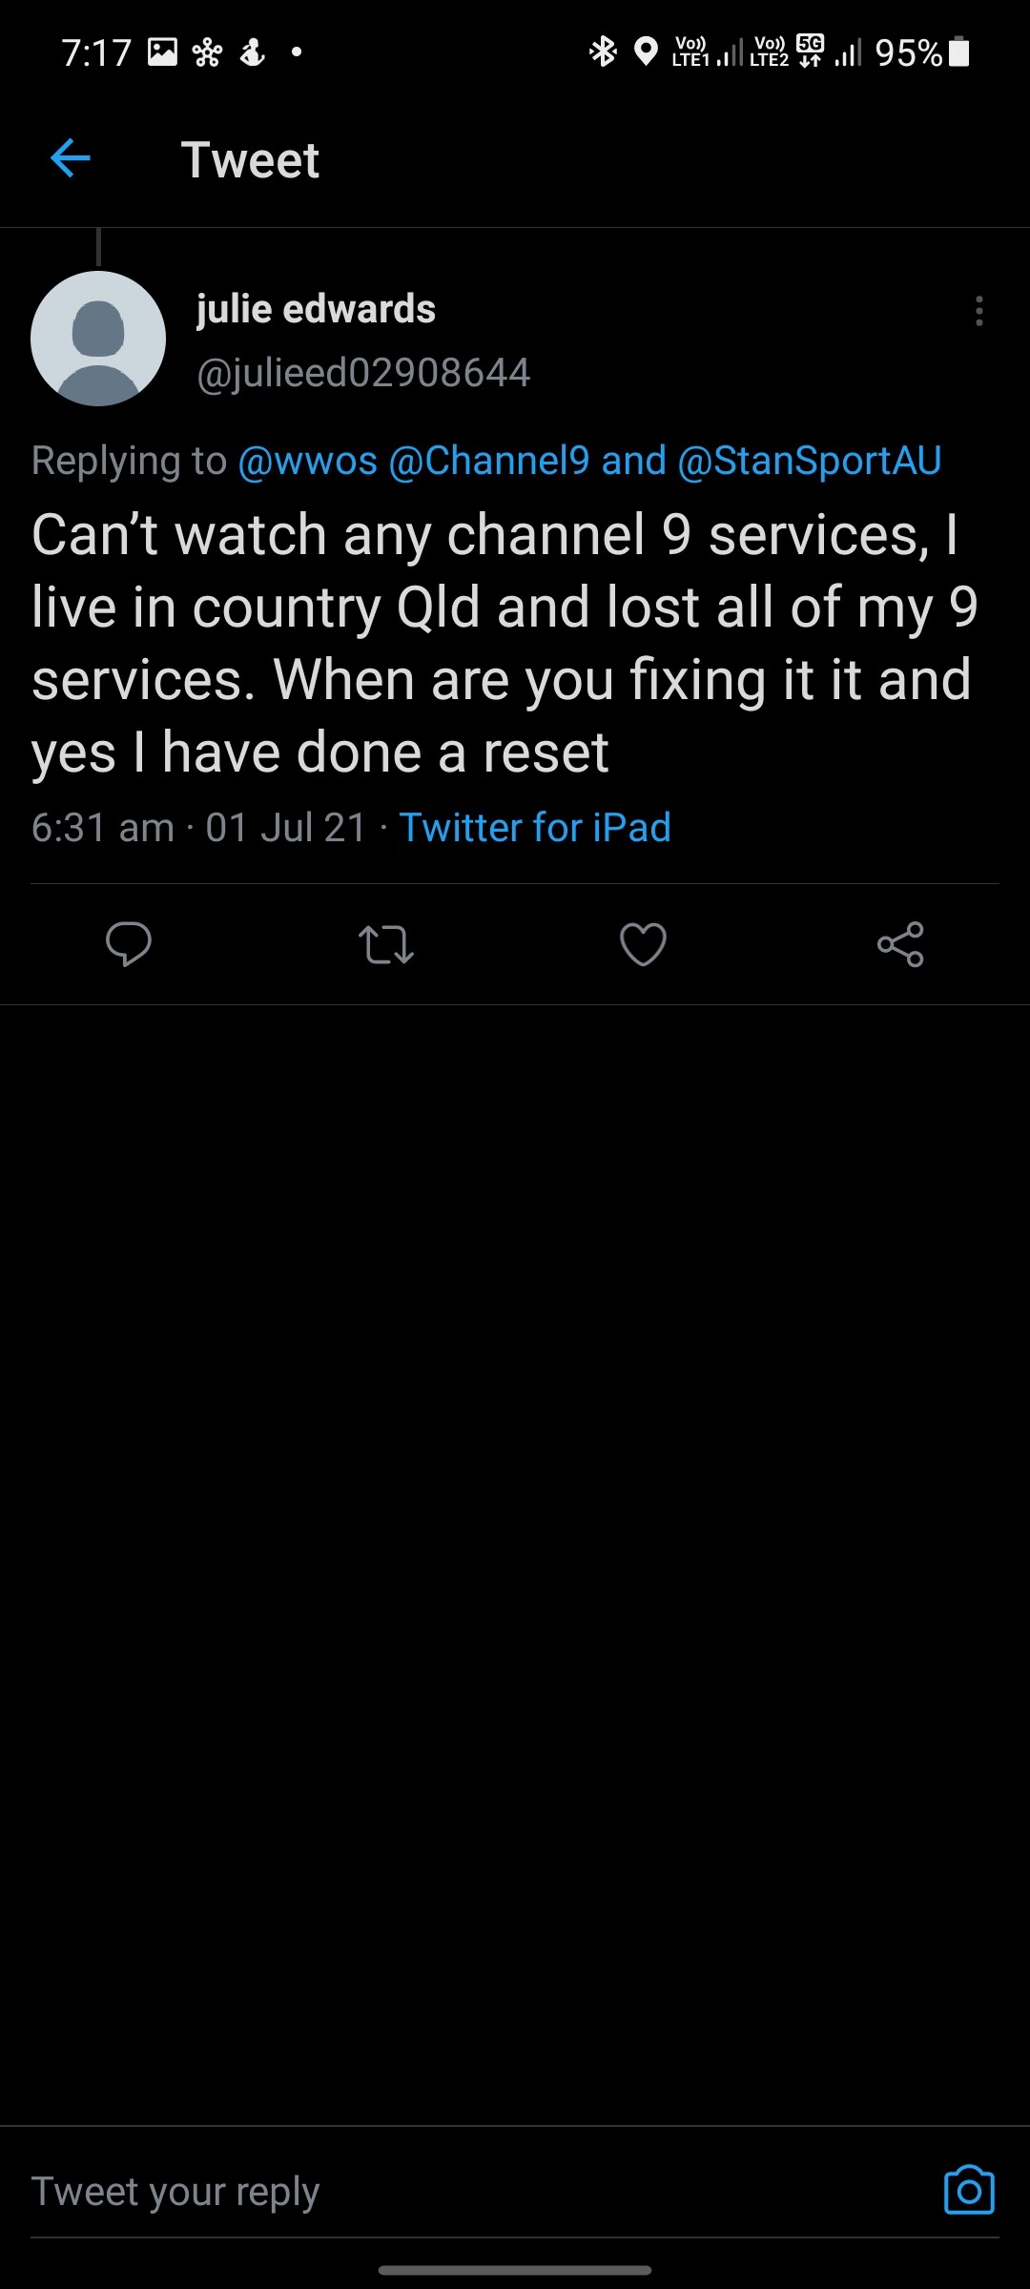Open camera icon to attach a photo
The height and width of the screenshot is (2289, 1030).
(x=969, y=2190)
